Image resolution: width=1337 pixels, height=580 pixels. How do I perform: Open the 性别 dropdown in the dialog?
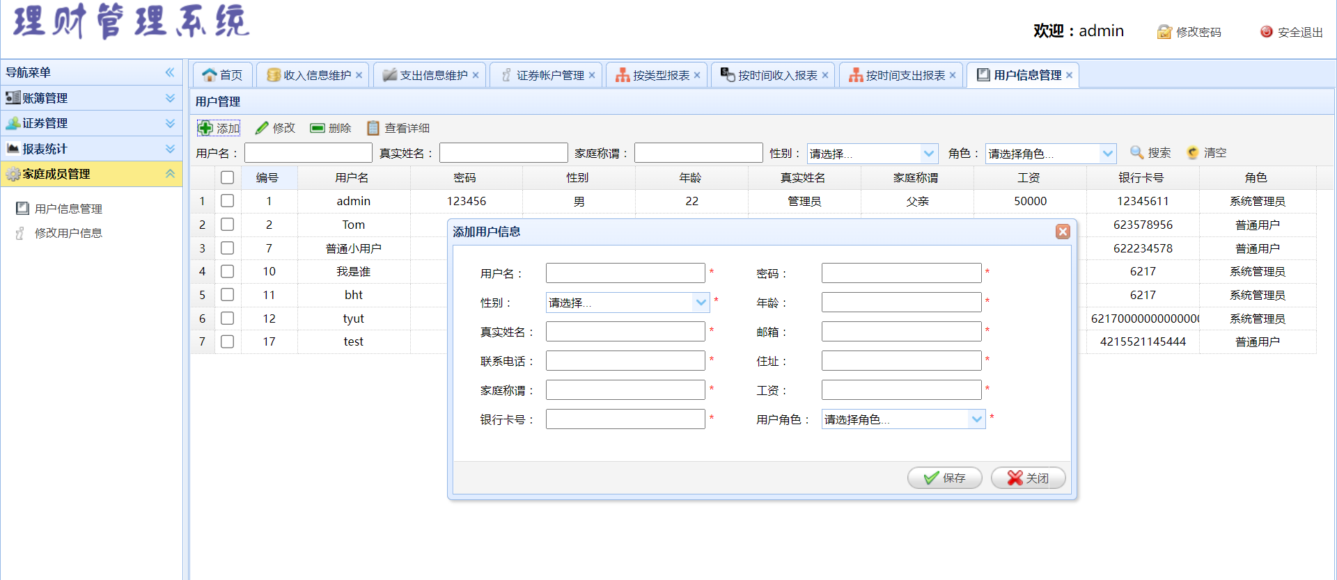click(x=701, y=303)
